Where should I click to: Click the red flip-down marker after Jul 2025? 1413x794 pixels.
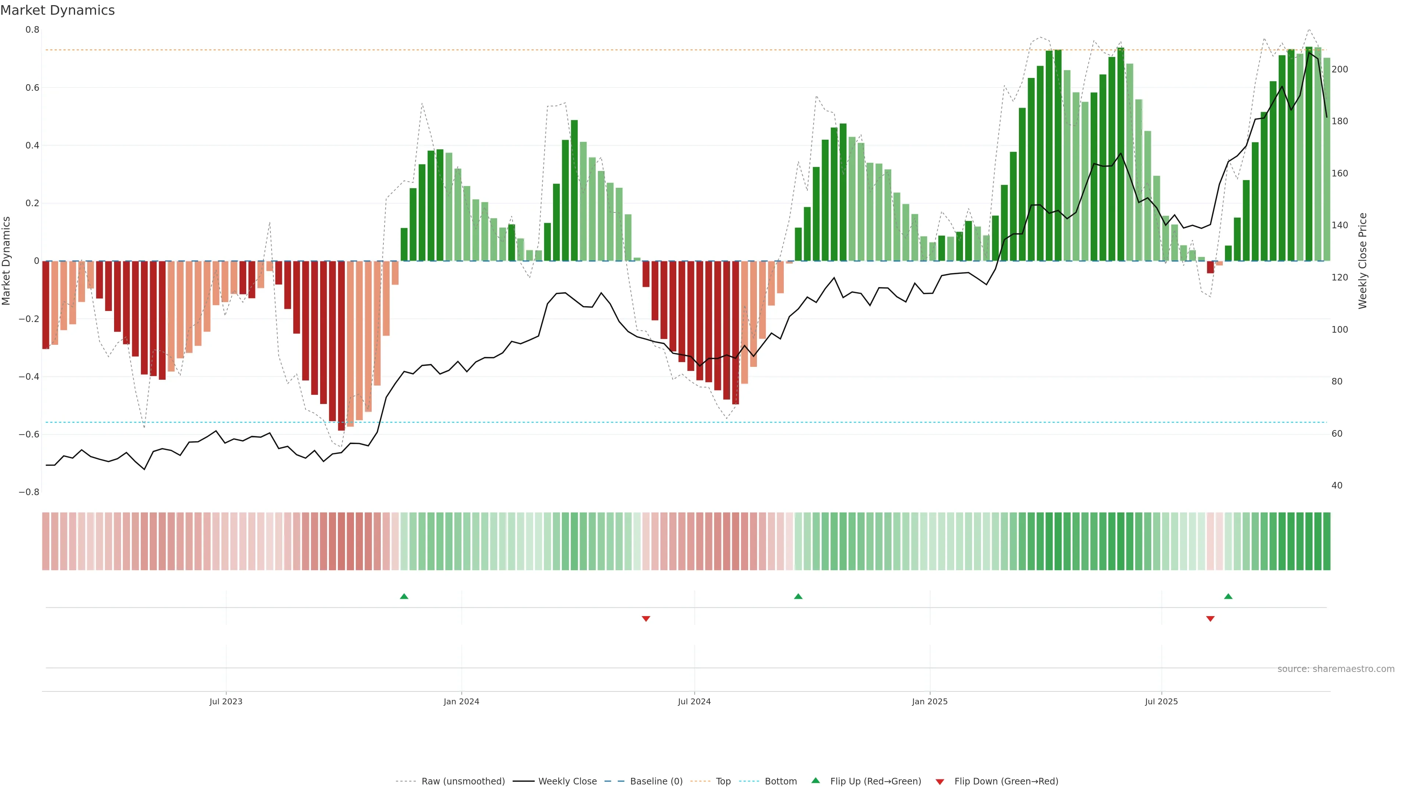pyautogui.click(x=1210, y=619)
